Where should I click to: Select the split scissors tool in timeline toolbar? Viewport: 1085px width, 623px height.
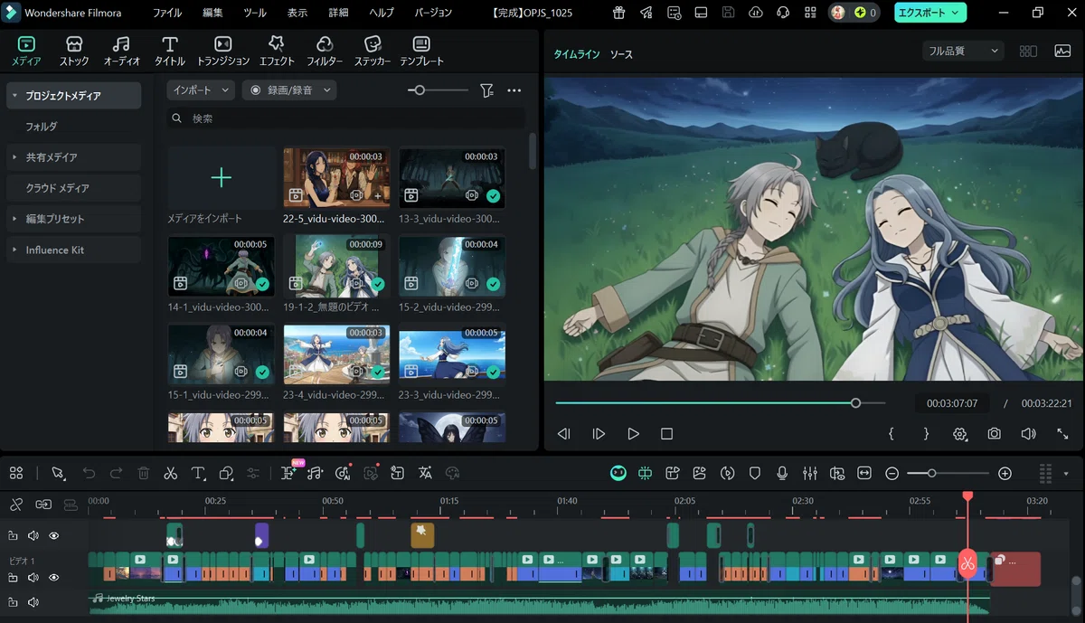click(x=170, y=473)
